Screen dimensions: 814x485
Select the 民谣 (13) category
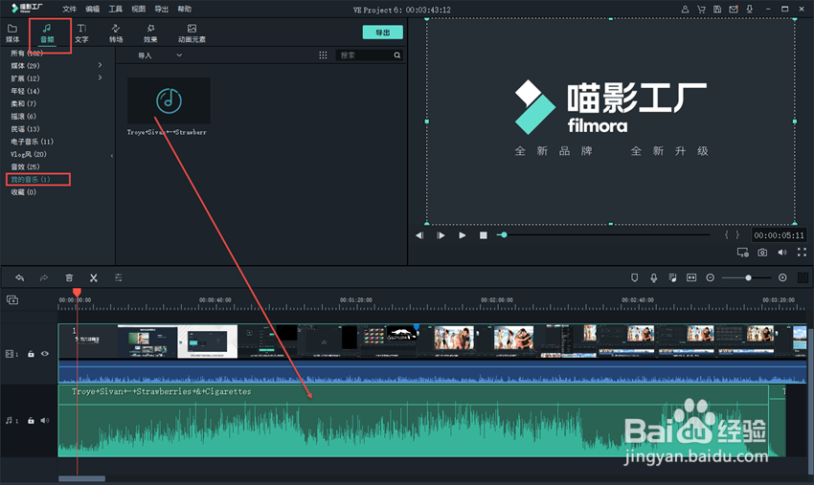pos(25,128)
